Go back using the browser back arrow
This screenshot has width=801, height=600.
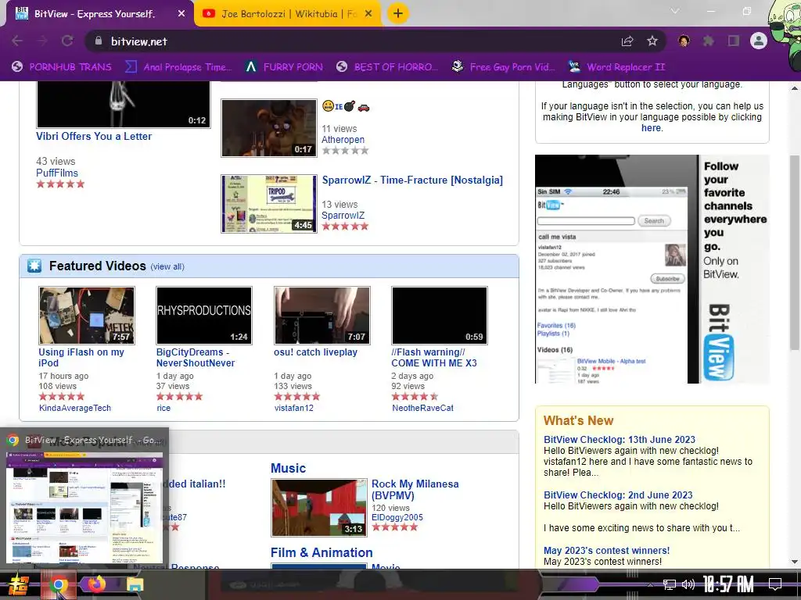(17, 41)
